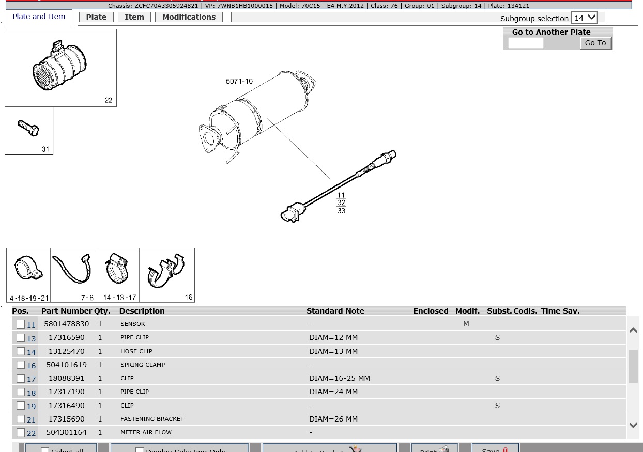Open position link 18
This screenshot has height=452, width=643.
pos(32,393)
